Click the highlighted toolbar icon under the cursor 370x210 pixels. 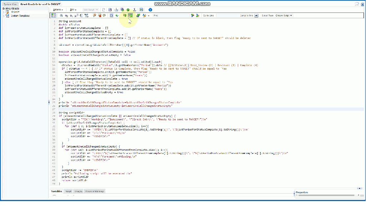pyautogui.click(x=130, y=16)
